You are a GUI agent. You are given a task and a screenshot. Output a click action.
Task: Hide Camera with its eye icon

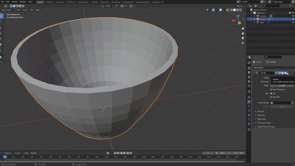click(x=293, y=16)
